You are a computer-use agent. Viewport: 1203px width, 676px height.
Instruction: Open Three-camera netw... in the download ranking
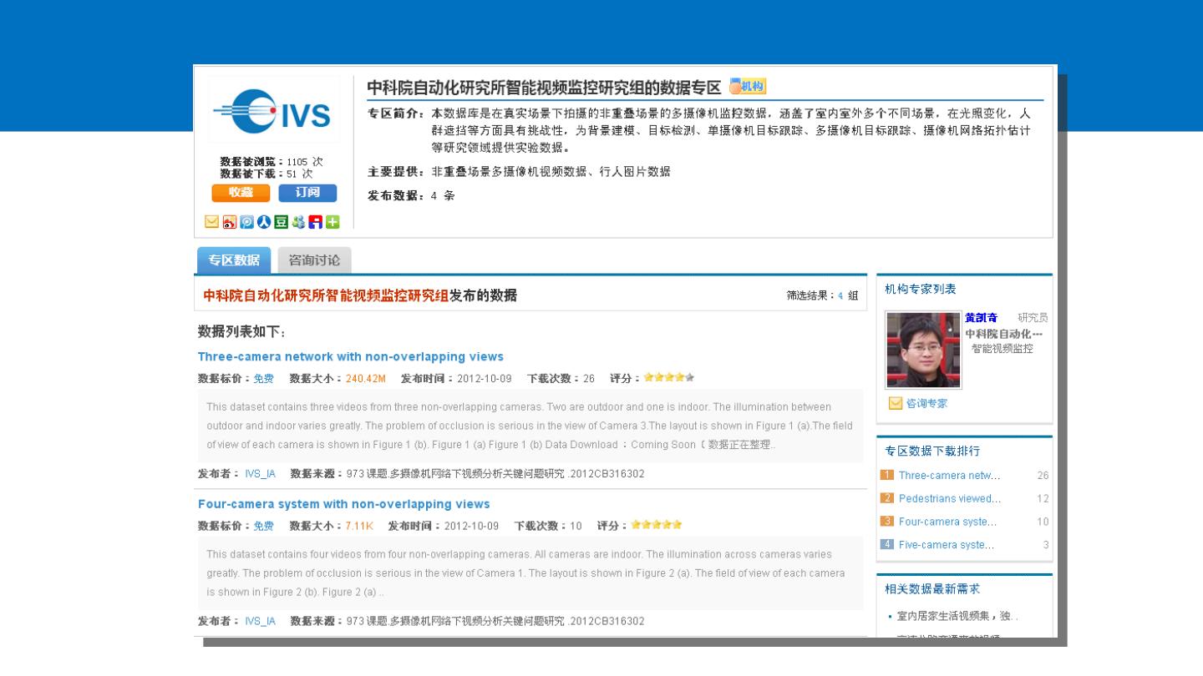[950, 476]
